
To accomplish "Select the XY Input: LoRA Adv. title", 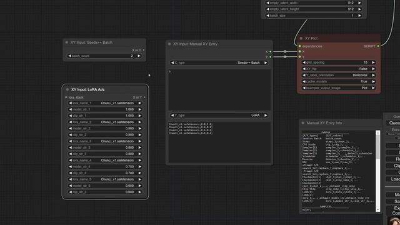I will (x=88, y=89).
